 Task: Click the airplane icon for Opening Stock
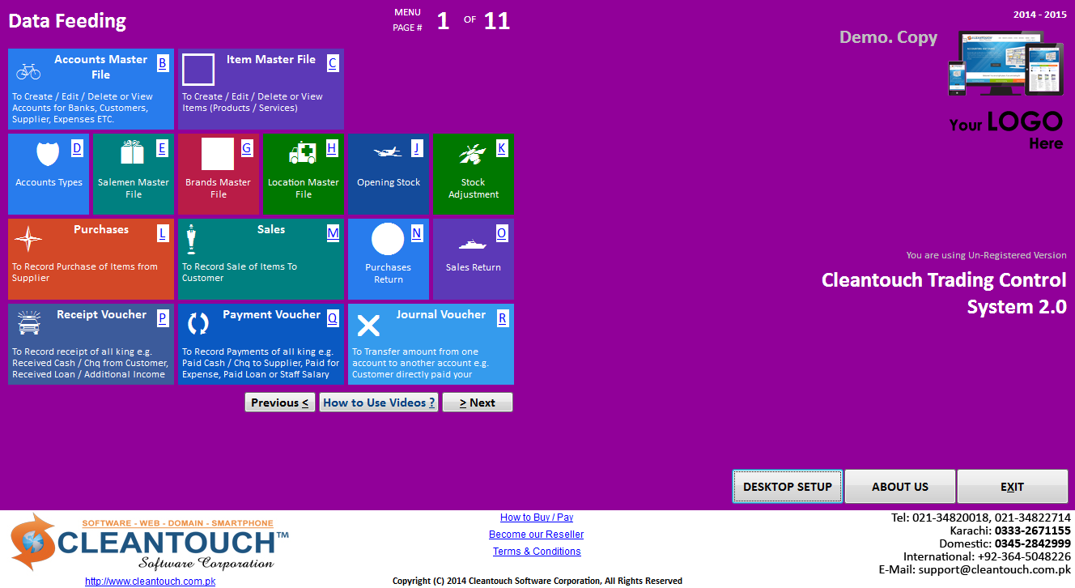point(388,152)
